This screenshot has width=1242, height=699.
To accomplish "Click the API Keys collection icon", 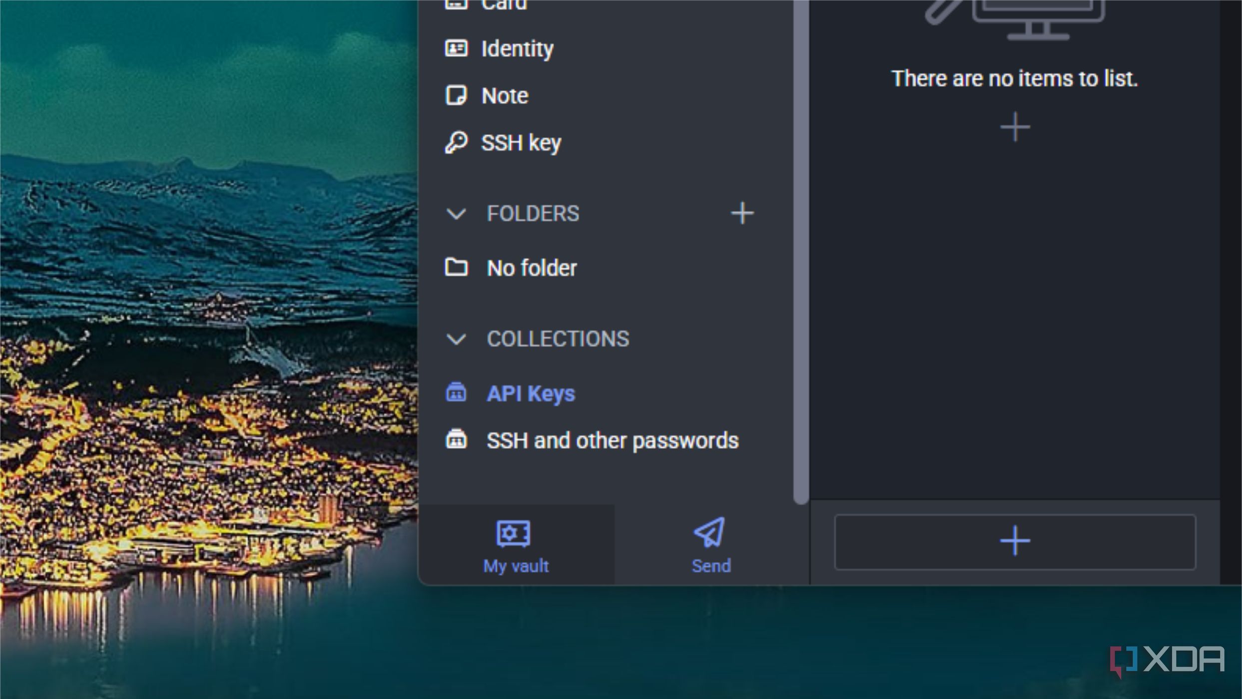I will (x=456, y=393).
